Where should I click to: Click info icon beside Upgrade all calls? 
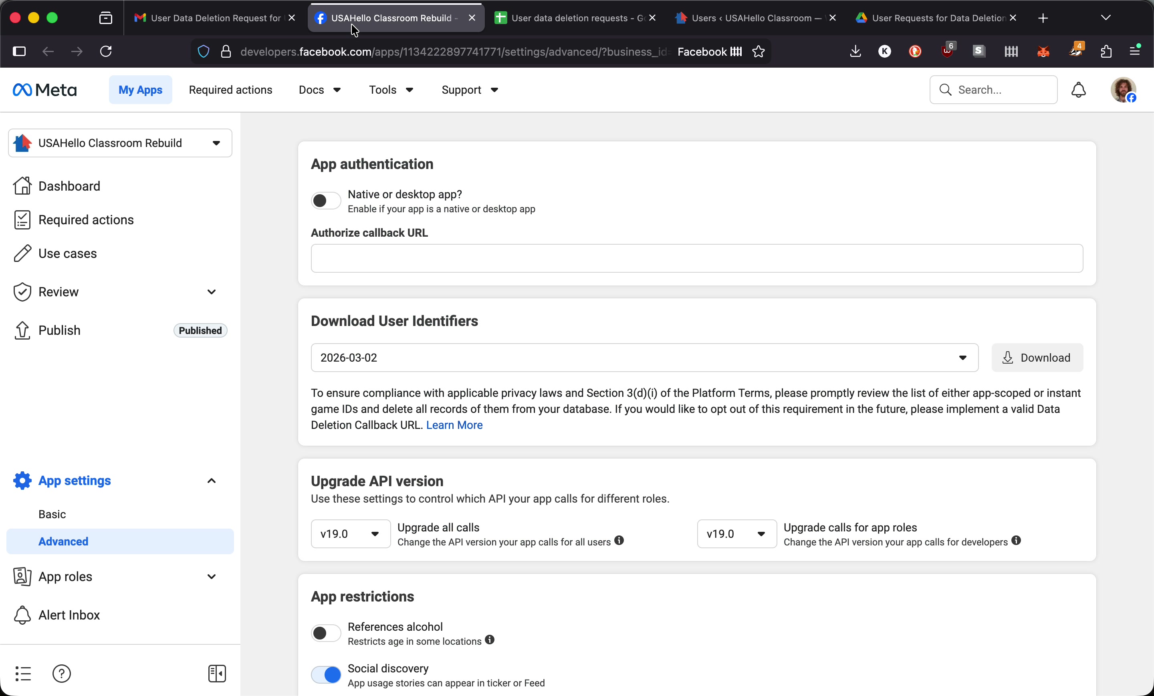619,540
